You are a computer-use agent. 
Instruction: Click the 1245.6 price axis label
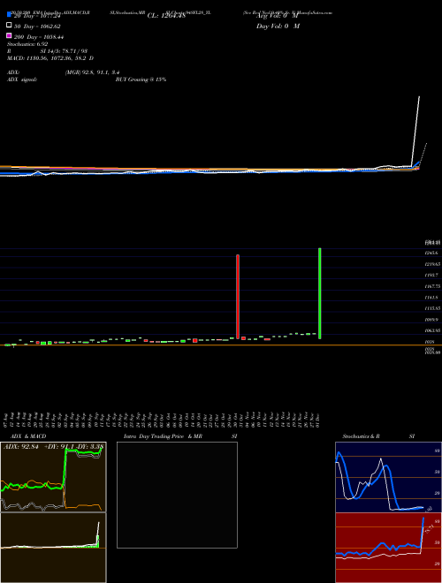pyautogui.click(x=433, y=253)
